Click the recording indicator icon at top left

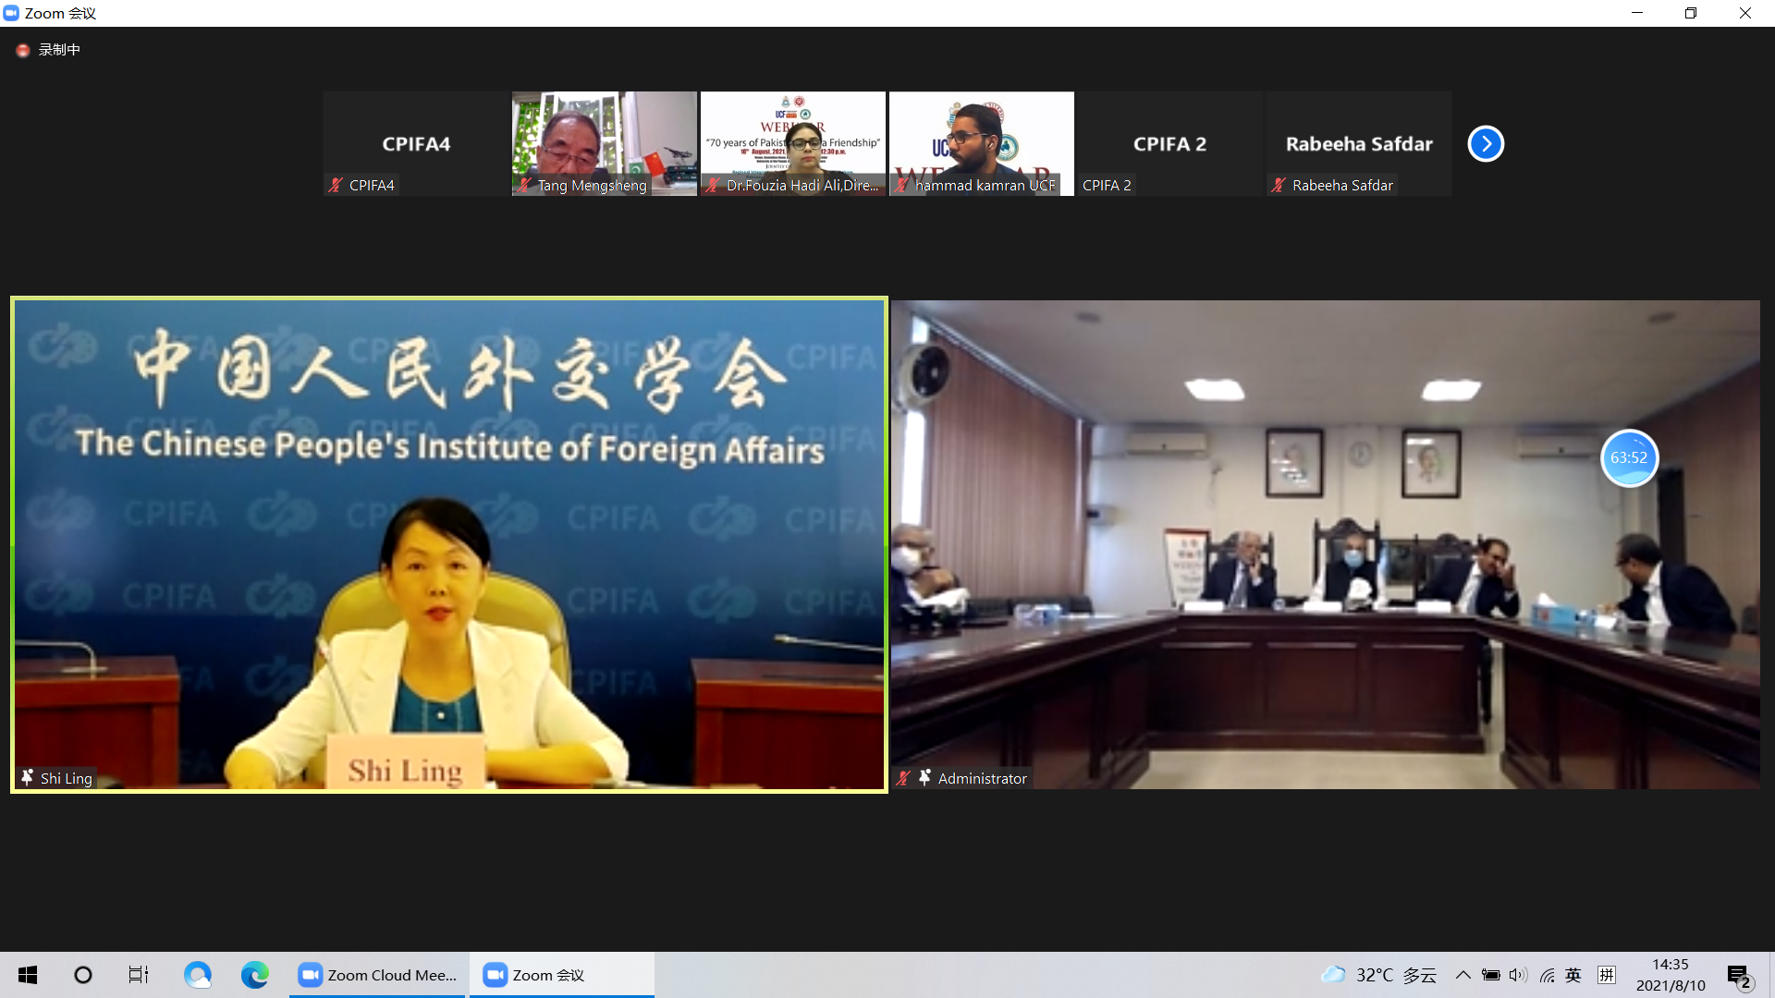[23, 50]
